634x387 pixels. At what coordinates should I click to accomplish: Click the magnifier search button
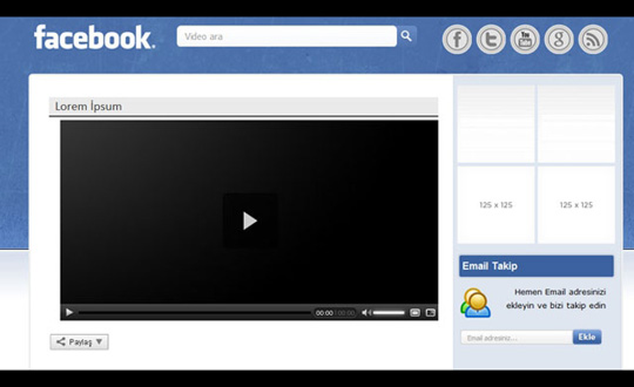[406, 36]
